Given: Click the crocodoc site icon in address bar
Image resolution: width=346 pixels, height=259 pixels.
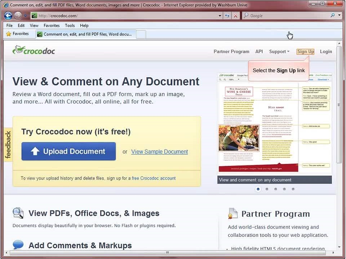Looking at the screenshot, I should 34,15.
